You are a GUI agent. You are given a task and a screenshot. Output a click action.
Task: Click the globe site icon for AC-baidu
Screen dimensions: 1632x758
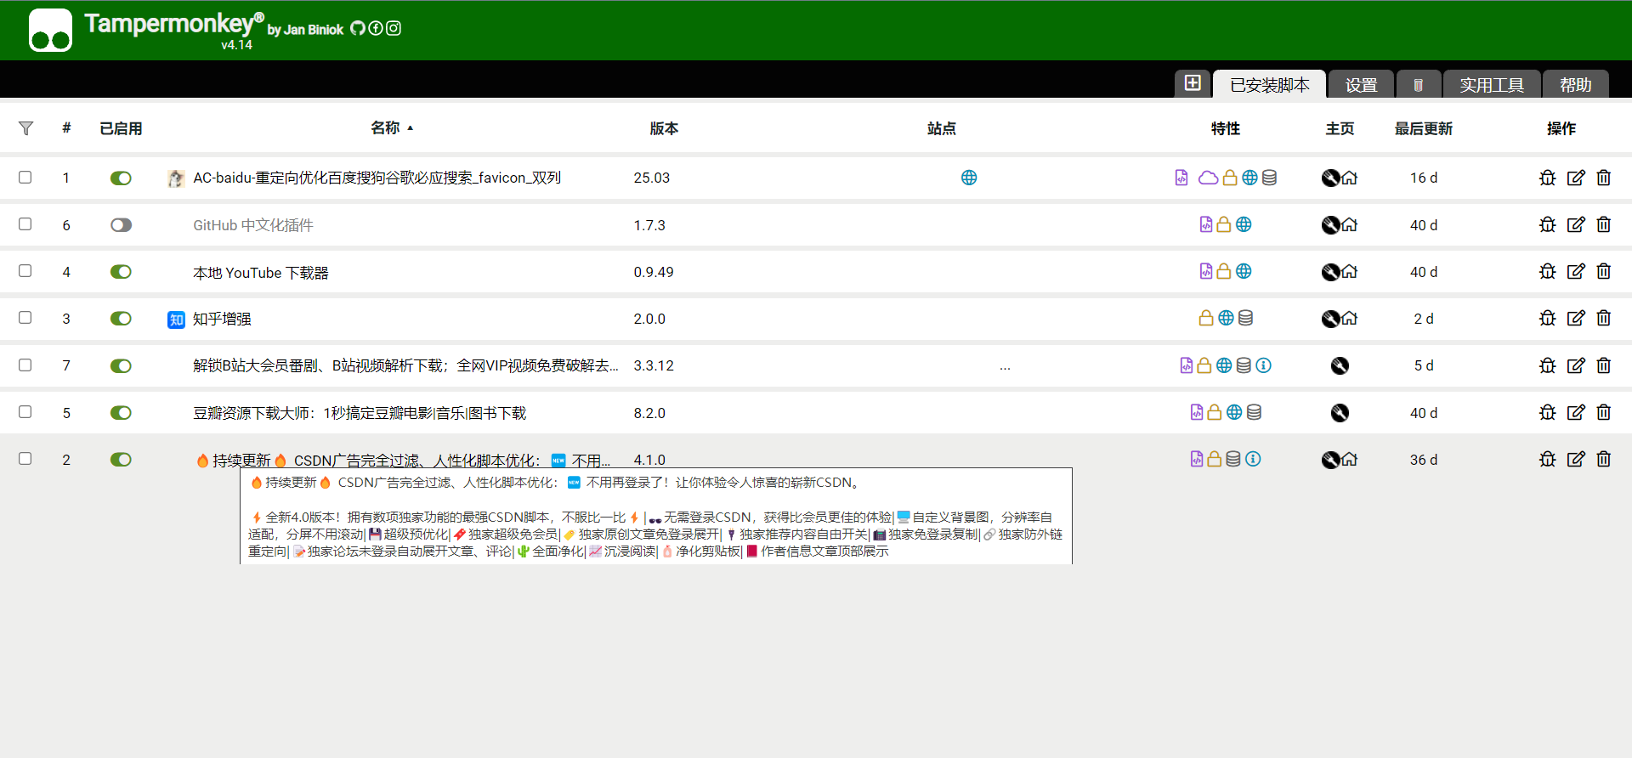tap(969, 178)
